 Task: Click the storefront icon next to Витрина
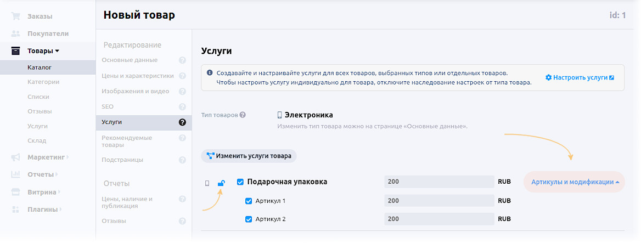tap(16, 192)
